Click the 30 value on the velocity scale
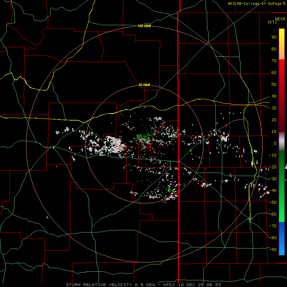 [274, 108]
